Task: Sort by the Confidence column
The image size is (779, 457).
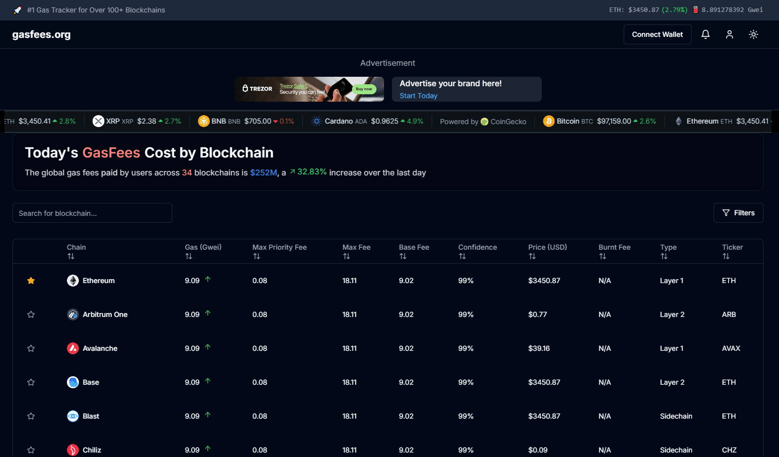Action: (x=462, y=256)
